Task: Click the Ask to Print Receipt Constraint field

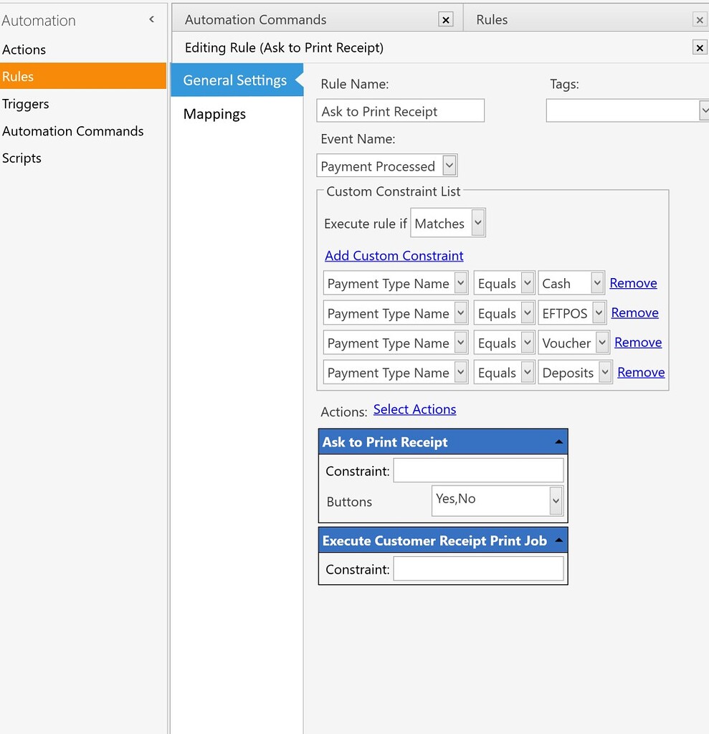Action: [478, 471]
